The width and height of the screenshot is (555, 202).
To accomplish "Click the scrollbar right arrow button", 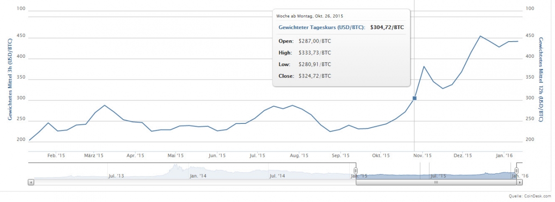I will pos(518,182).
